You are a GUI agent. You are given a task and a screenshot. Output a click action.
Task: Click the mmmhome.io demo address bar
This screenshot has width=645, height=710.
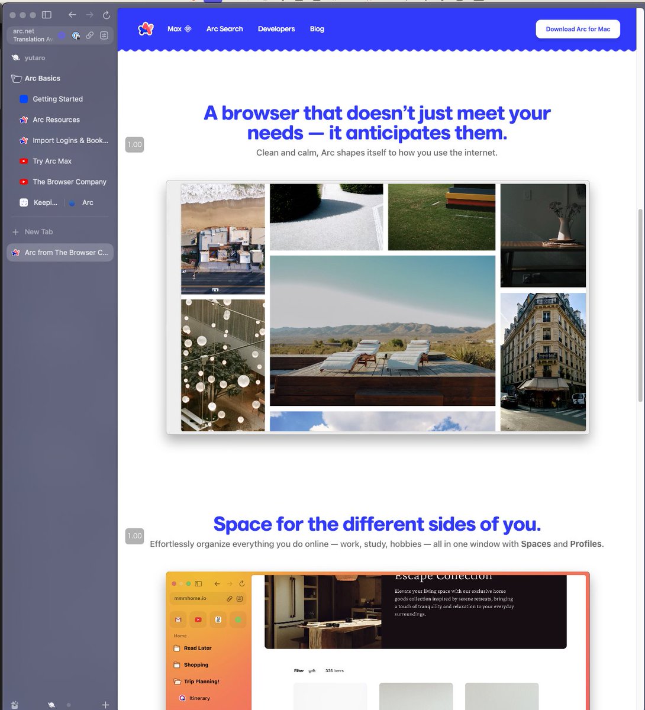pos(208,598)
